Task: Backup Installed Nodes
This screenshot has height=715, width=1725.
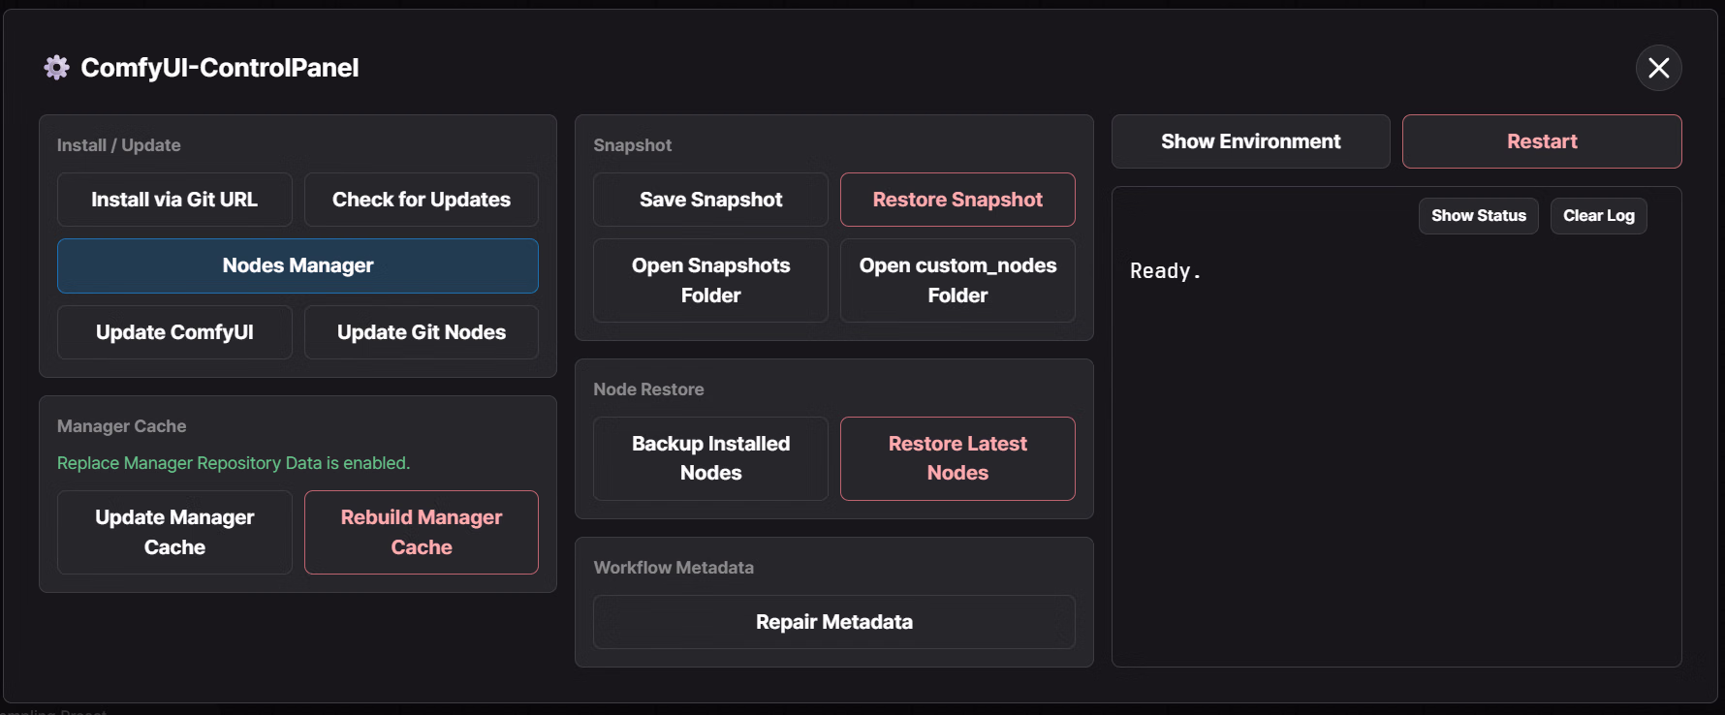Action: 710,458
